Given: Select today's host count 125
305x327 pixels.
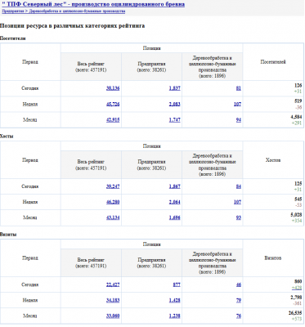Looking at the screenshot, I should click(298, 184).
